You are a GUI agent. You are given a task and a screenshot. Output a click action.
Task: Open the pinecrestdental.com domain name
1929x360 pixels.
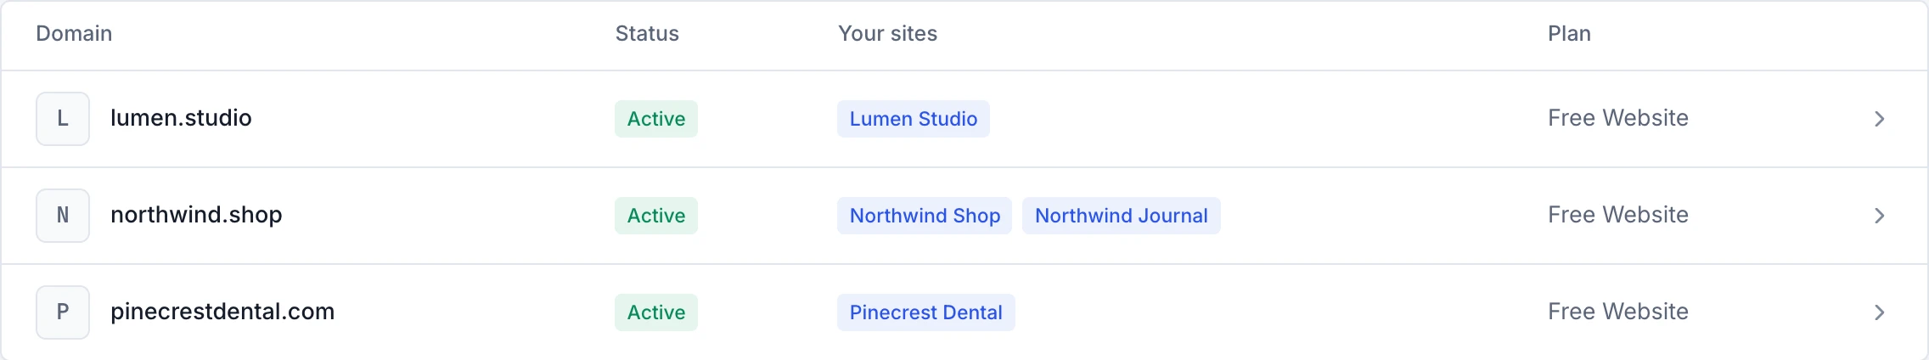(x=222, y=312)
